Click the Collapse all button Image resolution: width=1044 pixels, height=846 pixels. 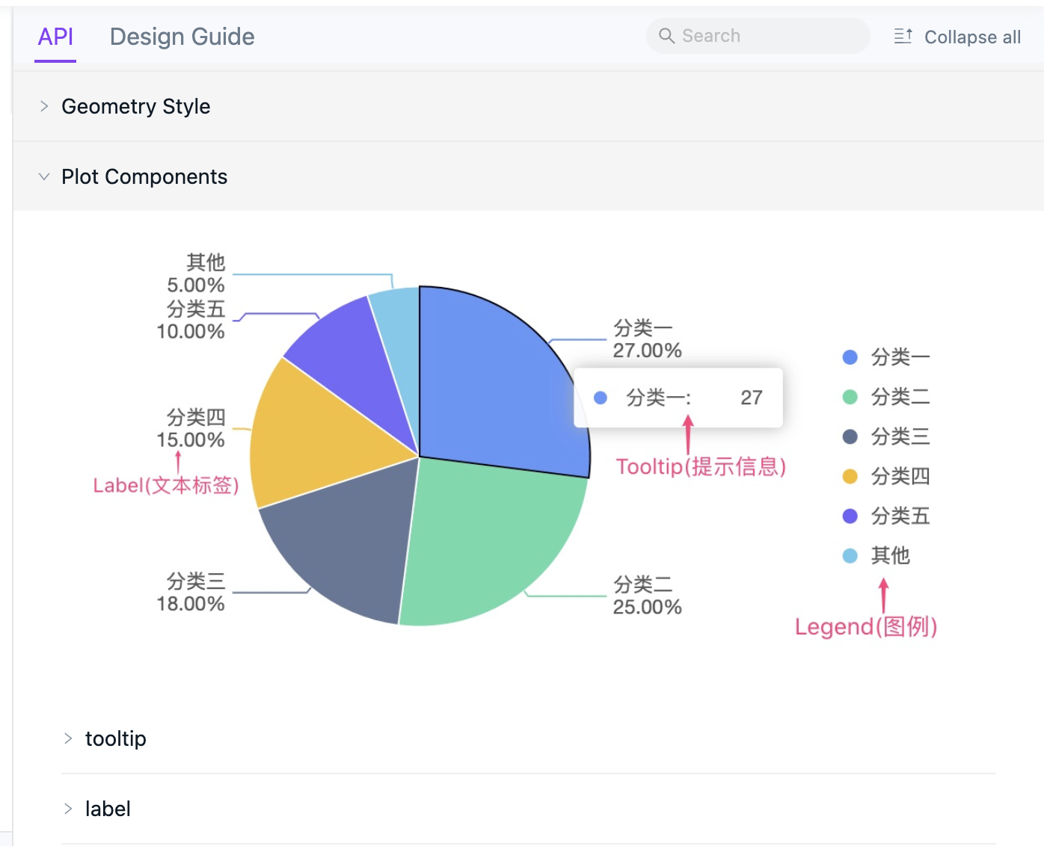click(972, 37)
